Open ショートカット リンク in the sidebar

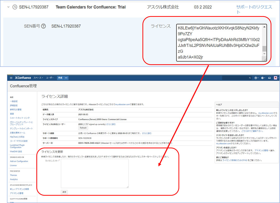pos(20,118)
